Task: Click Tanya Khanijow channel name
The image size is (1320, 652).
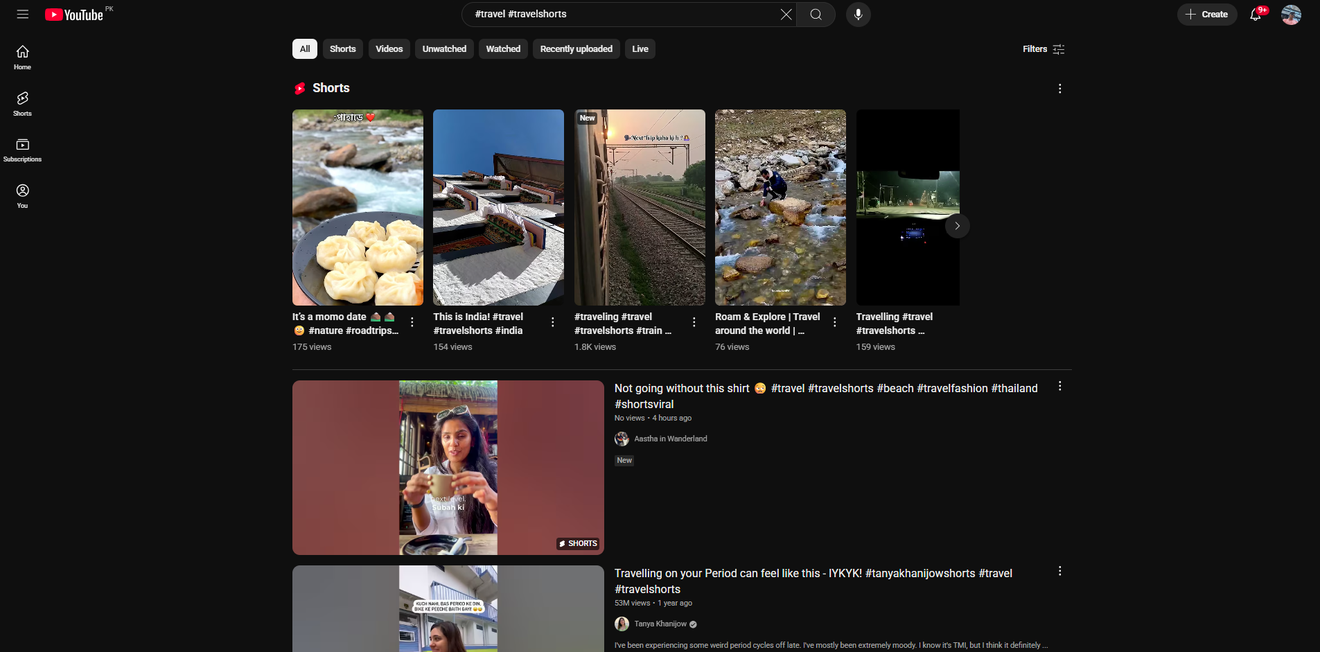Action: (x=660, y=624)
